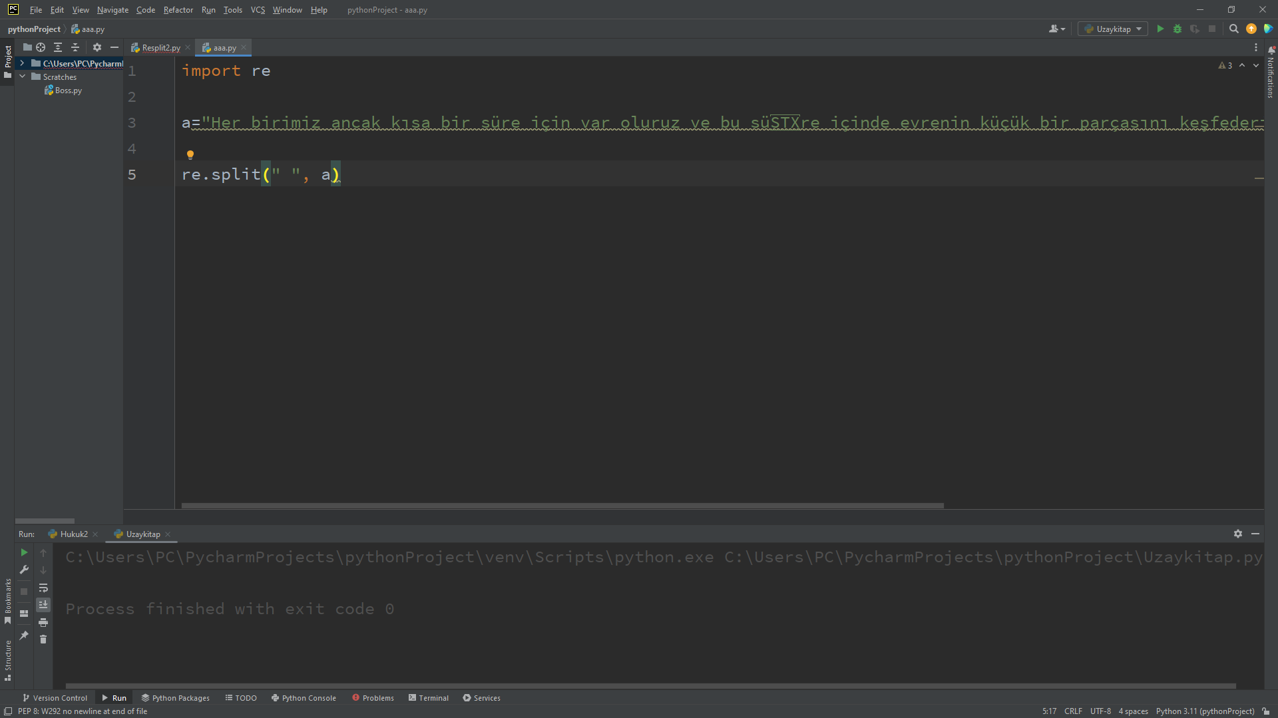Start debugging with the bug icon
Screen dimensions: 1278x718
[x=1177, y=29]
